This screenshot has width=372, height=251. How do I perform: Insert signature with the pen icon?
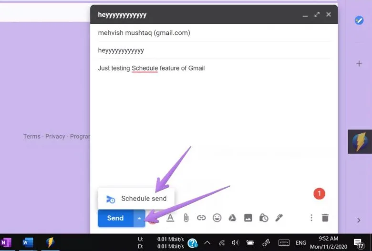[279, 218]
